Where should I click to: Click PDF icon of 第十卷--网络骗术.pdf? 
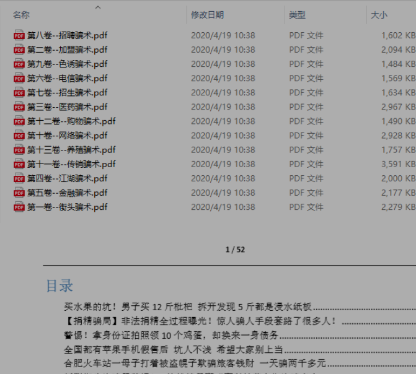tap(19, 136)
